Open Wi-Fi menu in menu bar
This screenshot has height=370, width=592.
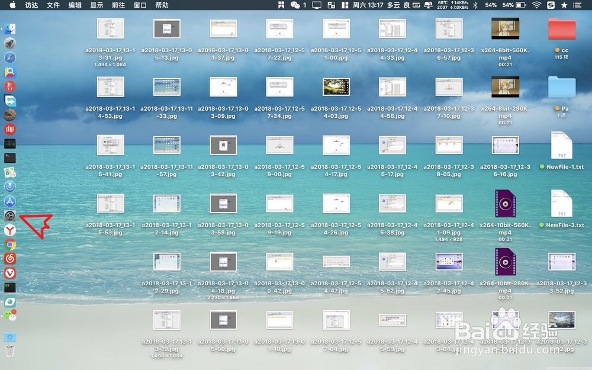pos(536,5)
